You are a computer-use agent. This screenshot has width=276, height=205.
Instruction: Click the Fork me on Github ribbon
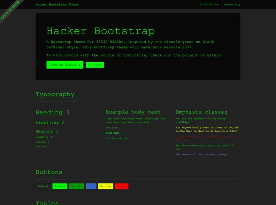pyautogui.click(x=10, y=10)
